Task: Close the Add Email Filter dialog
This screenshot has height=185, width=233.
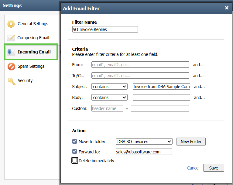Action: pyautogui.click(x=226, y=8)
